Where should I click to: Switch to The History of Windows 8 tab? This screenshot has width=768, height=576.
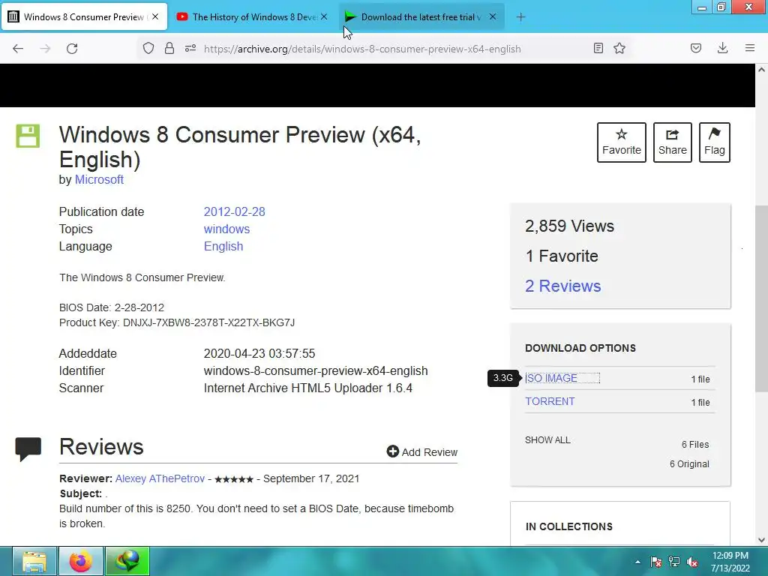[x=253, y=17]
